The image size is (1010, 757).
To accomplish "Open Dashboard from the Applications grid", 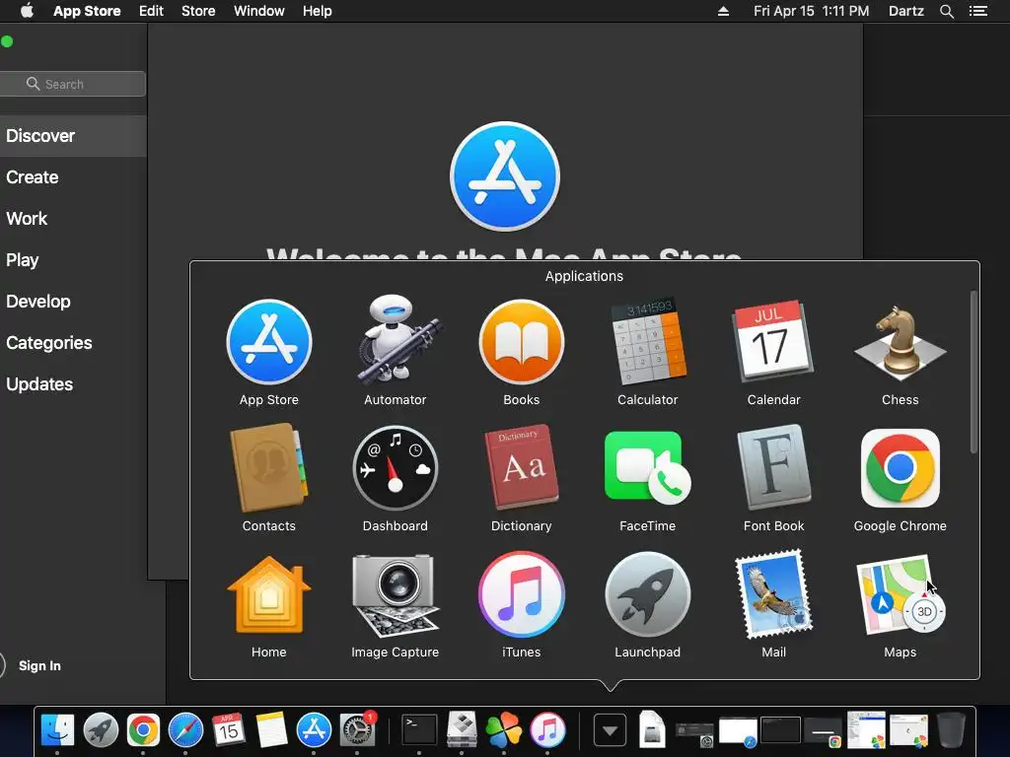I will click(x=396, y=468).
